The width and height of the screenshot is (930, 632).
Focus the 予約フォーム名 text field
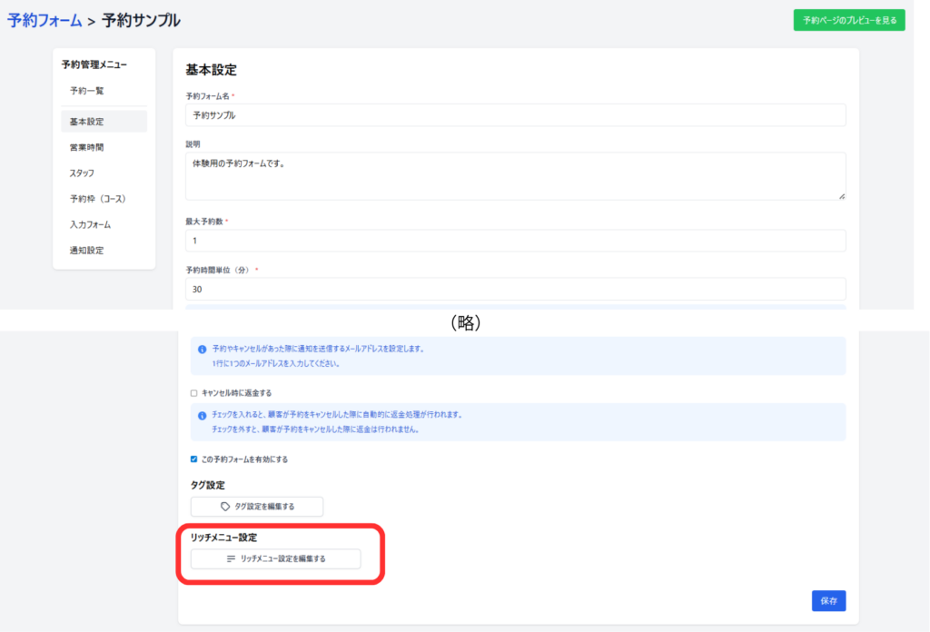[515, 115]
